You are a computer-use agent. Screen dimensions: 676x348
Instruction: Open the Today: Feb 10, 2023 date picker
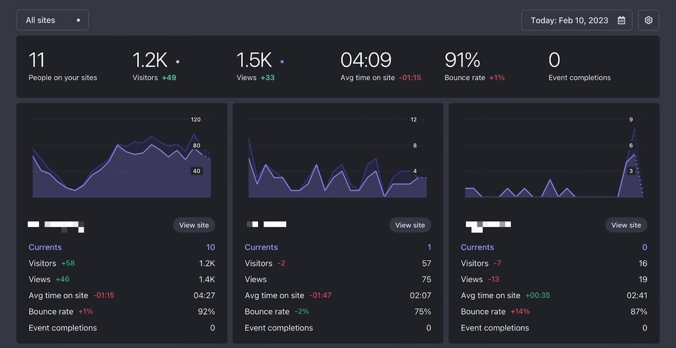click(x=569, y=20)
